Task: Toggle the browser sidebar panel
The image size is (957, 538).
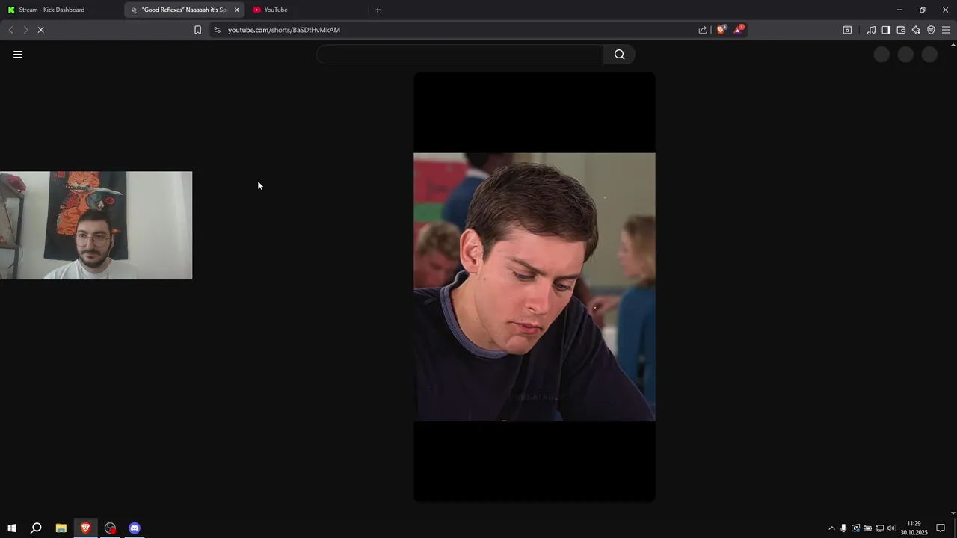Action: pyautogui.click(x=886, y=30)
